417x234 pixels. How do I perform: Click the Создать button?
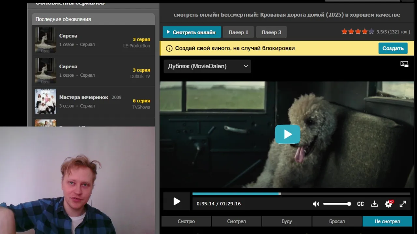[x=393, y=48]
